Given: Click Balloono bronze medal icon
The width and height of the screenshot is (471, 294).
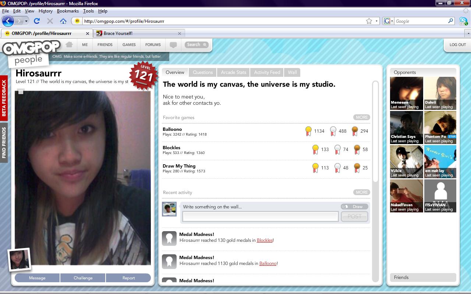Looking at the screenshot, I should tap(355, 131).
